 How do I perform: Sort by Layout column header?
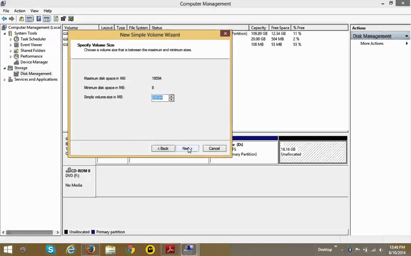point(107,28)
